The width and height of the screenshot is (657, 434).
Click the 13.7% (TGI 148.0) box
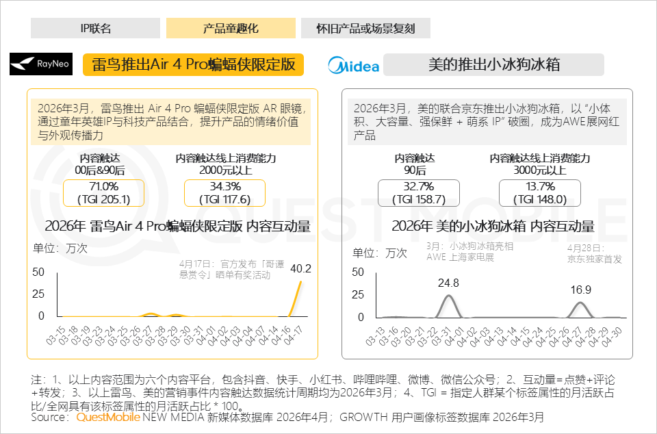[540, 193]
